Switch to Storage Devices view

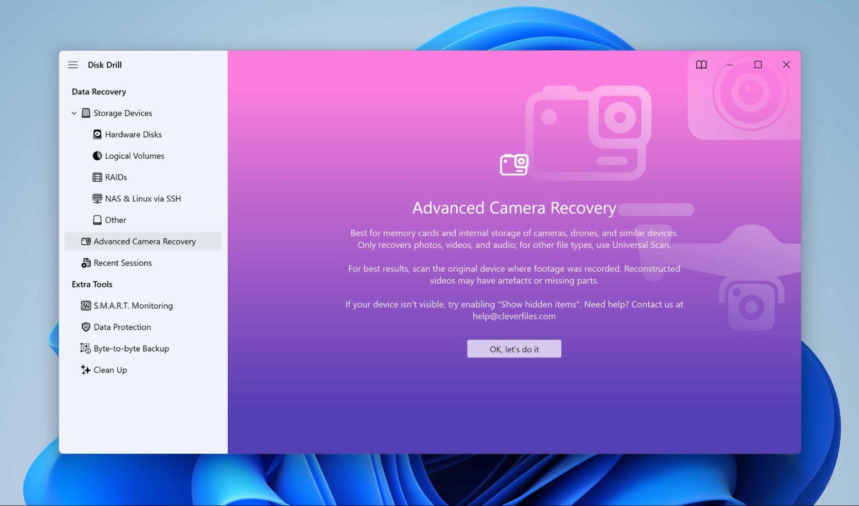pyautogui.click(x=122, y=113)
